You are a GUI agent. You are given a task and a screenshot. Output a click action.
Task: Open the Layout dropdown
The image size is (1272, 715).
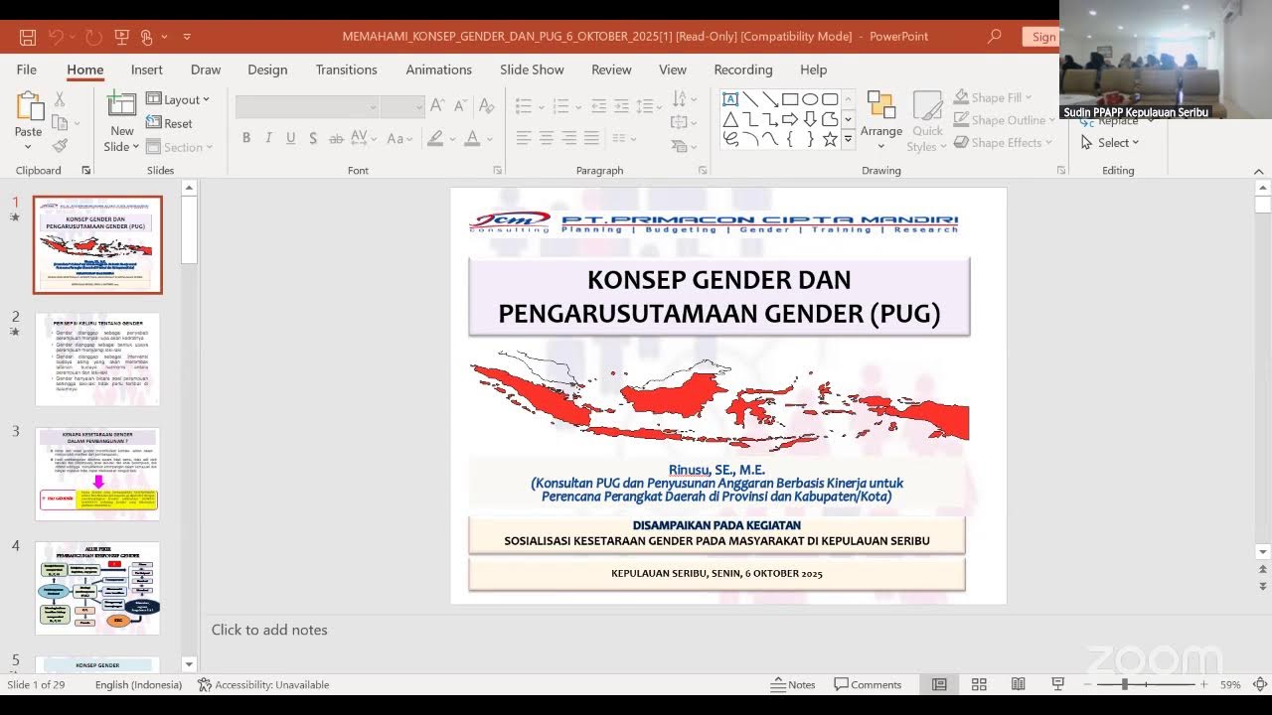pyautogui.click(x=178, y=99)
